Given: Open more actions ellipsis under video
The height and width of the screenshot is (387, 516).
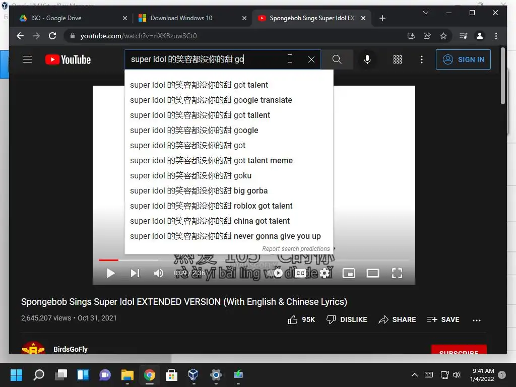Looking at the screenshot, I should point(477,320).
